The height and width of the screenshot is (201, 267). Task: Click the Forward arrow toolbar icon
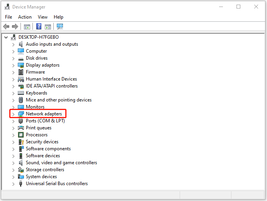15,27
